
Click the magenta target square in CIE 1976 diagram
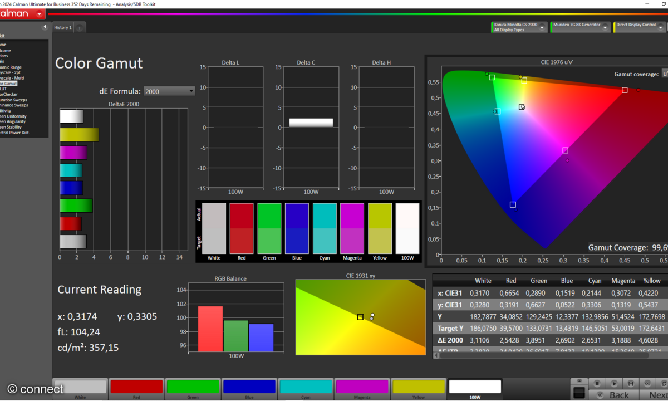coord(565,150)
